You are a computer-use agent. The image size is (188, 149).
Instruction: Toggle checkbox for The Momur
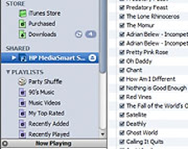122,25
